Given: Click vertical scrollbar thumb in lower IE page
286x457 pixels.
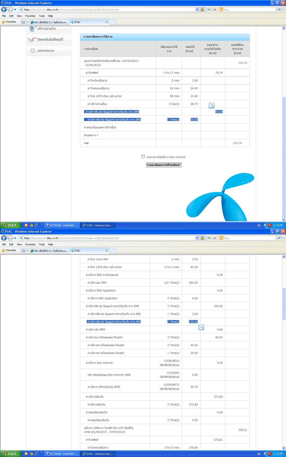Looking at the screenshot, I should [x=284, y=304].
